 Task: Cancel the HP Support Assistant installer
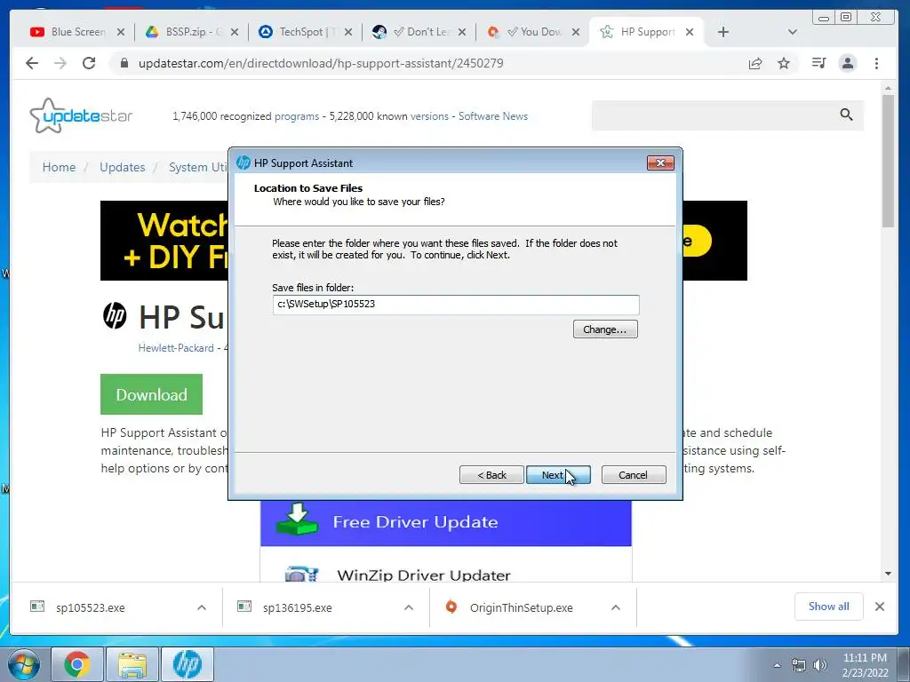tap(633, 475)
